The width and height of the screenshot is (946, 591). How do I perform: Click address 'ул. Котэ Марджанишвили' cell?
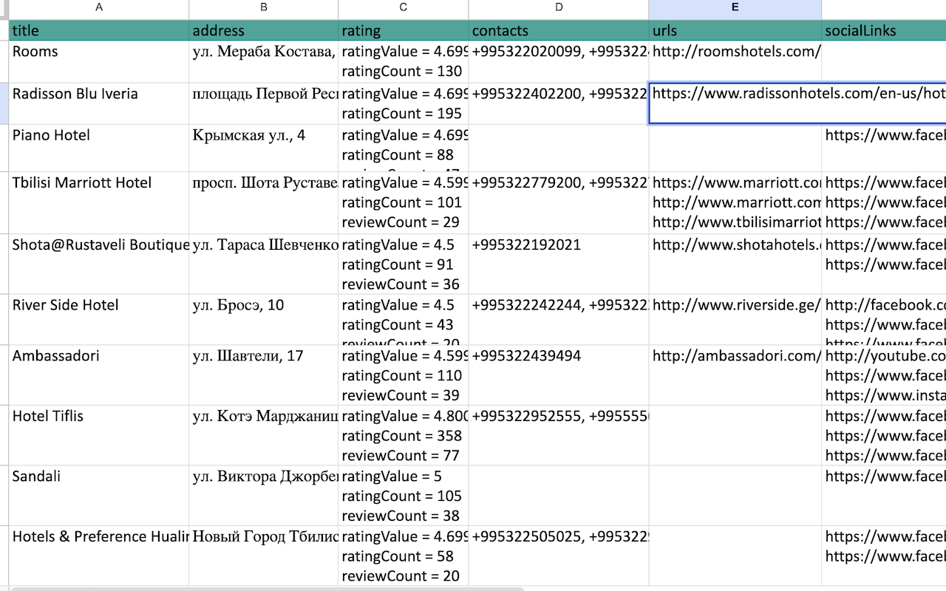click(x=264, y=434)
